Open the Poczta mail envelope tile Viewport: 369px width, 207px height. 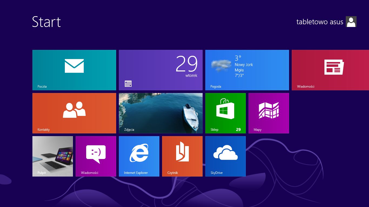(x=74, y=70)
